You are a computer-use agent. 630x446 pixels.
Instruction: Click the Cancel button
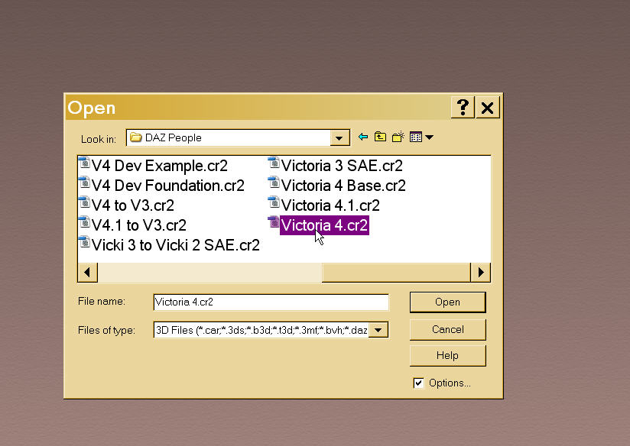pos(447,330)
